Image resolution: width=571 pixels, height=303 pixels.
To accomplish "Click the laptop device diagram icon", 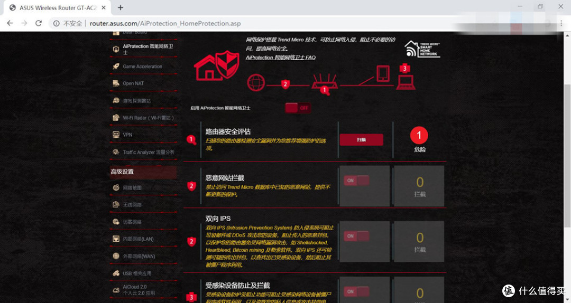I will (x=406, y=82).
